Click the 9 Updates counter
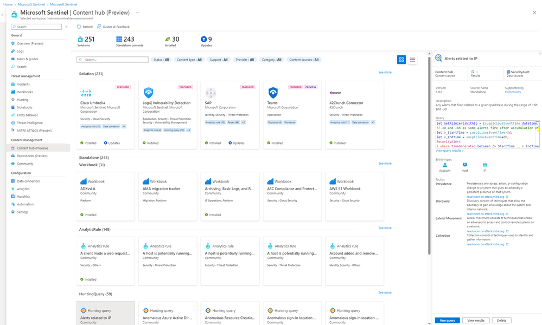Image resolution: width=542 pixels, height=325 pixels. click(206, 41)
